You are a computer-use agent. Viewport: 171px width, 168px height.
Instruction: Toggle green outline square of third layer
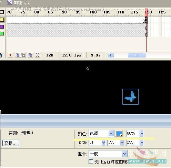click(x=2, y=34)
